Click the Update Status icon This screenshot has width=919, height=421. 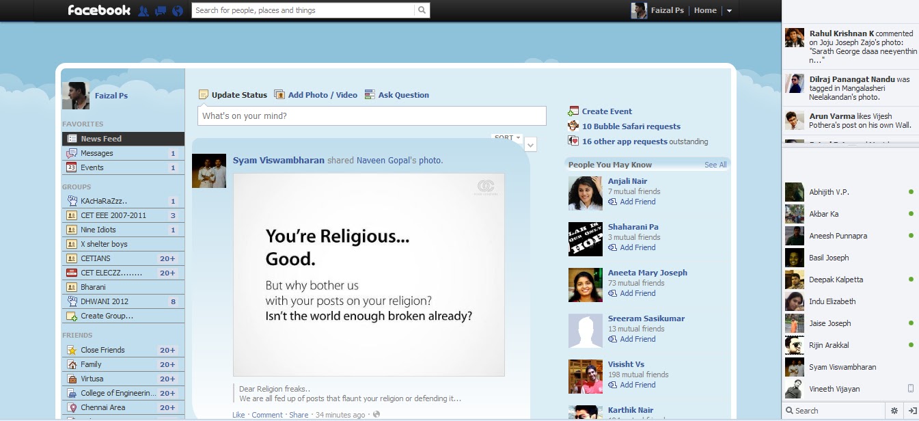click(x=203, y=94)
